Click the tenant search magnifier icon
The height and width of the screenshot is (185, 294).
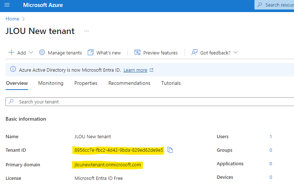coord(11,102)
